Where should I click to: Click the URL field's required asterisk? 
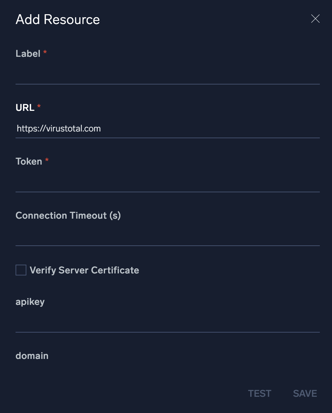click(x=39, y=106)
